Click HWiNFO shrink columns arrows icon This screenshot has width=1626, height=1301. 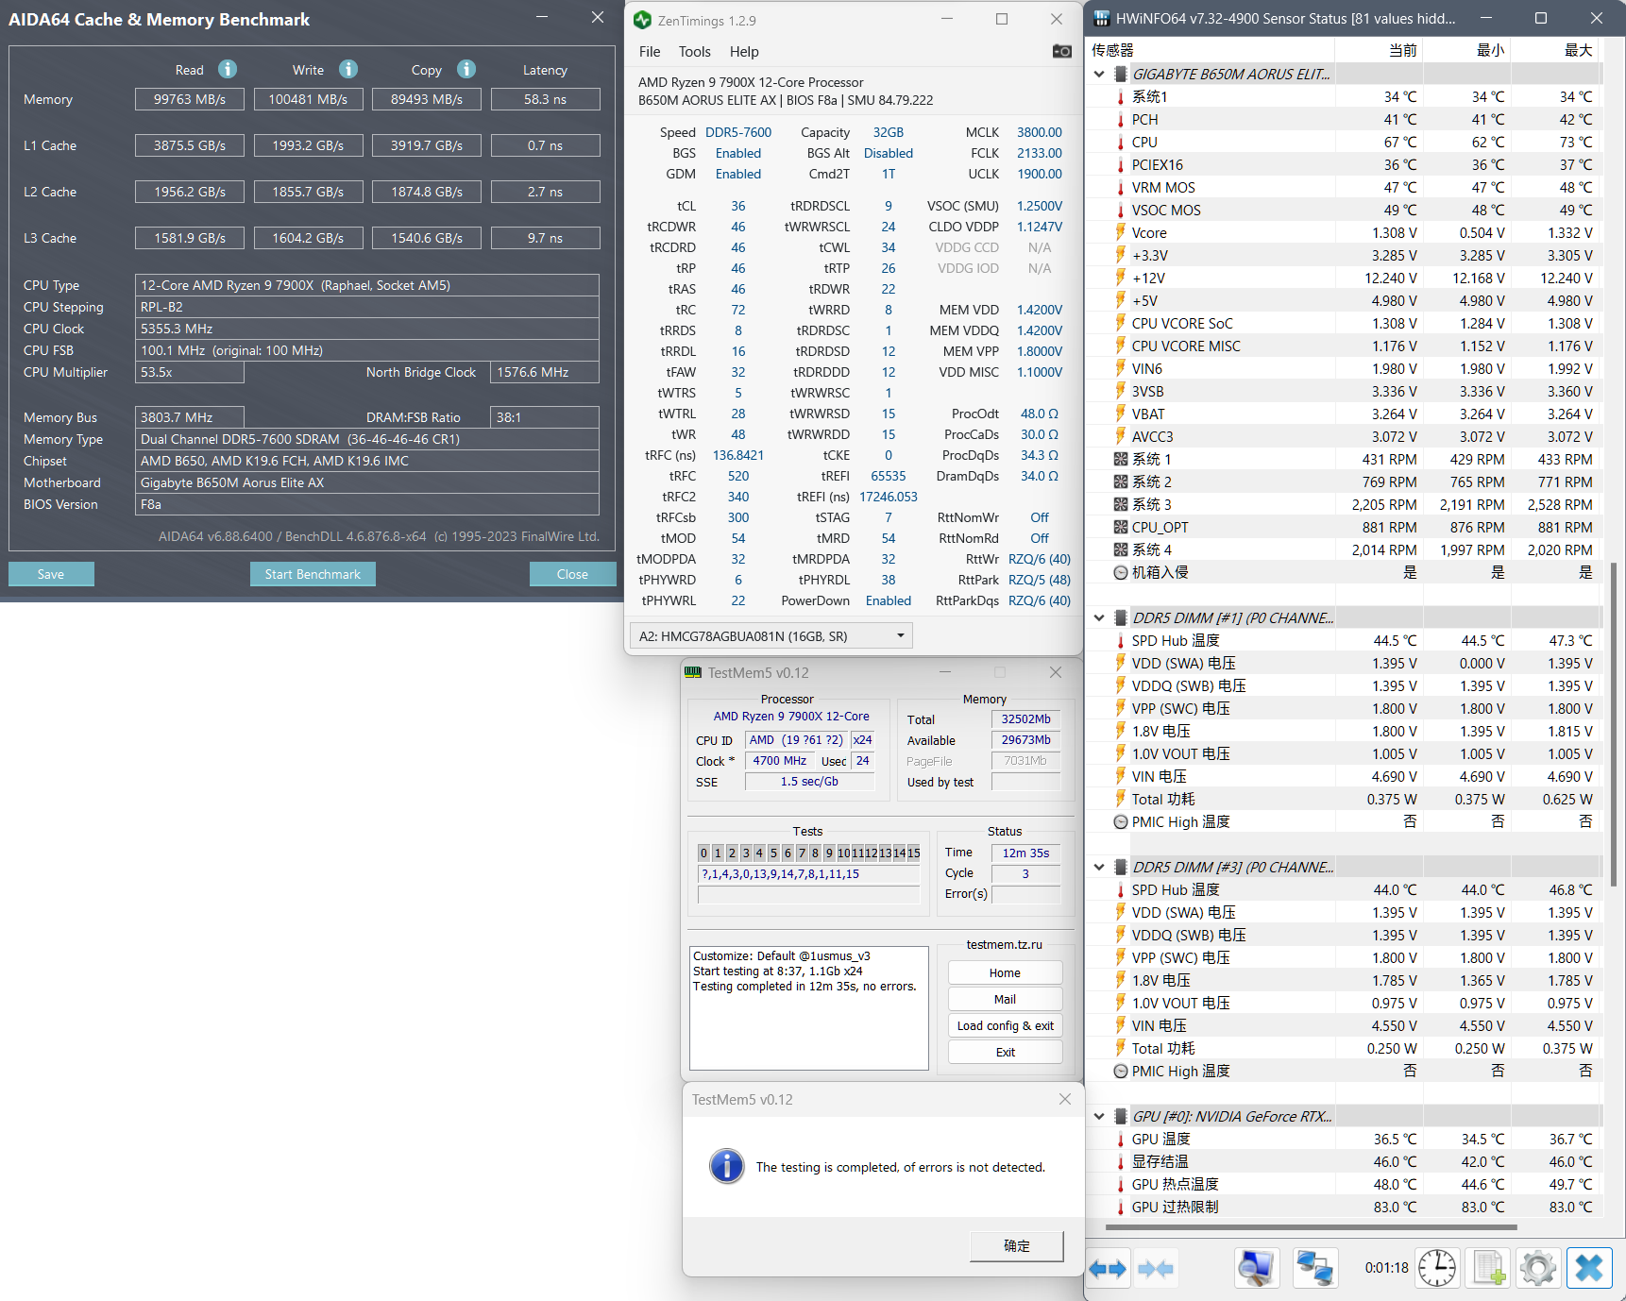coord(1156,1268)
